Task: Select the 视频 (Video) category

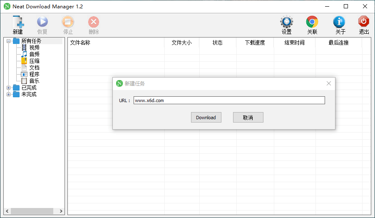Action: [x=34, y=48]
